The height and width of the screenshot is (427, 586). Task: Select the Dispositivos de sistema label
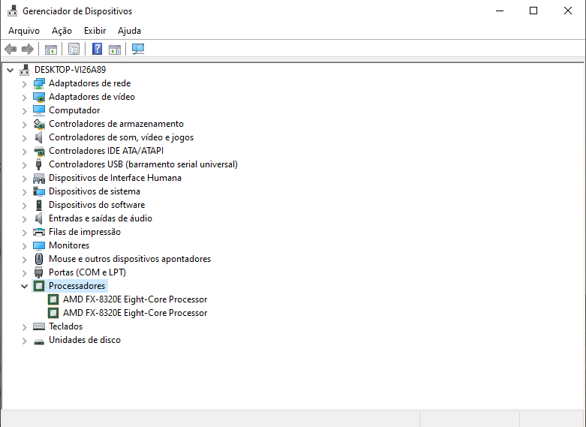95,191
